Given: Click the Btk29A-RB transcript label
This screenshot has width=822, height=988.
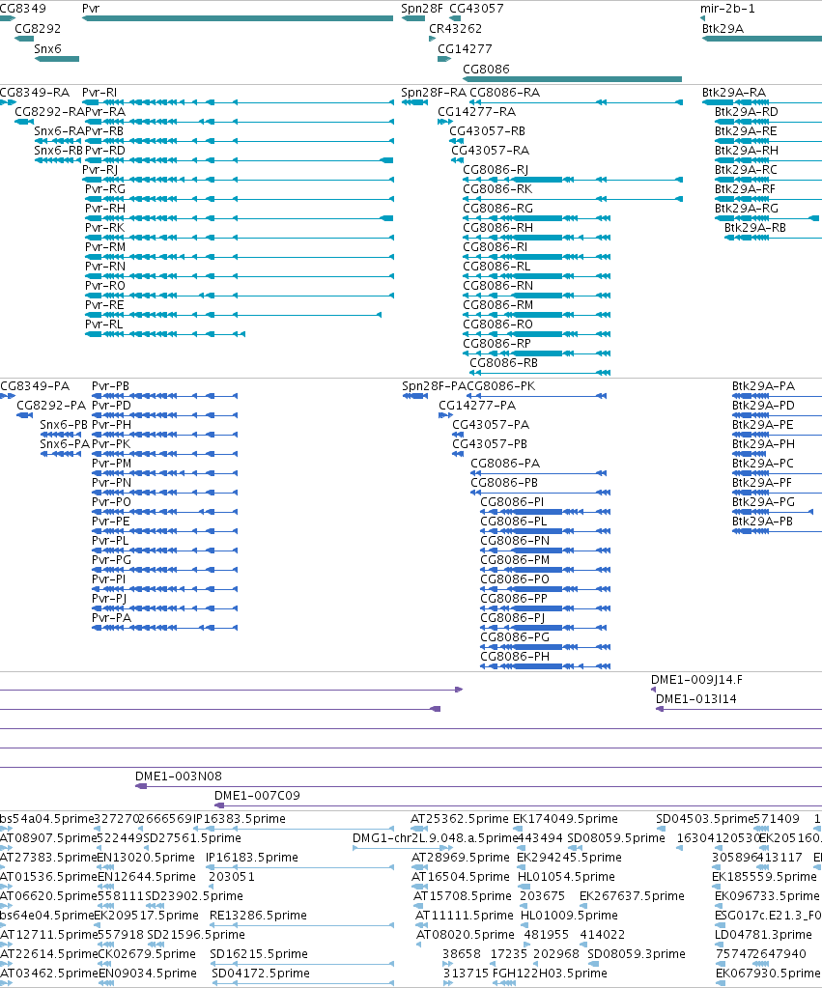Looking at the screenshot, I should coord(755,228).
